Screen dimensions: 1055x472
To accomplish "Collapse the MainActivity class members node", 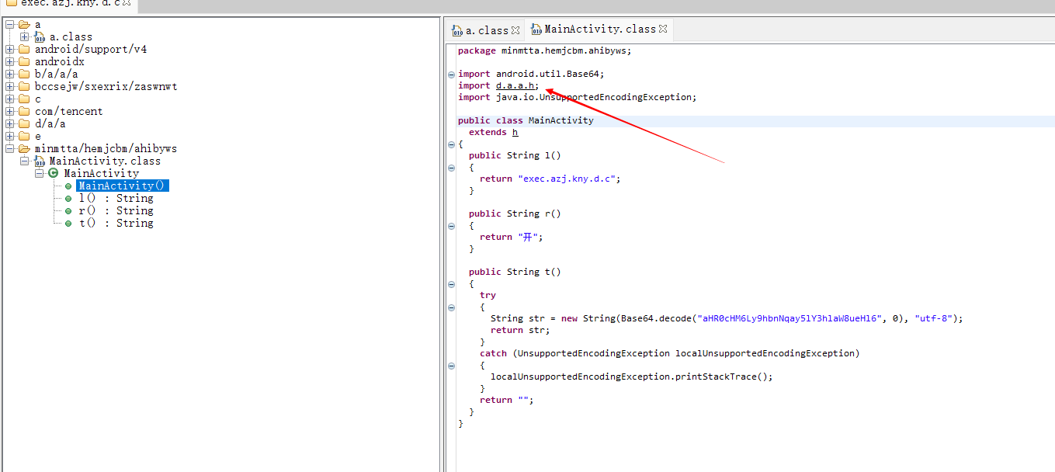I will click(40, 173).
